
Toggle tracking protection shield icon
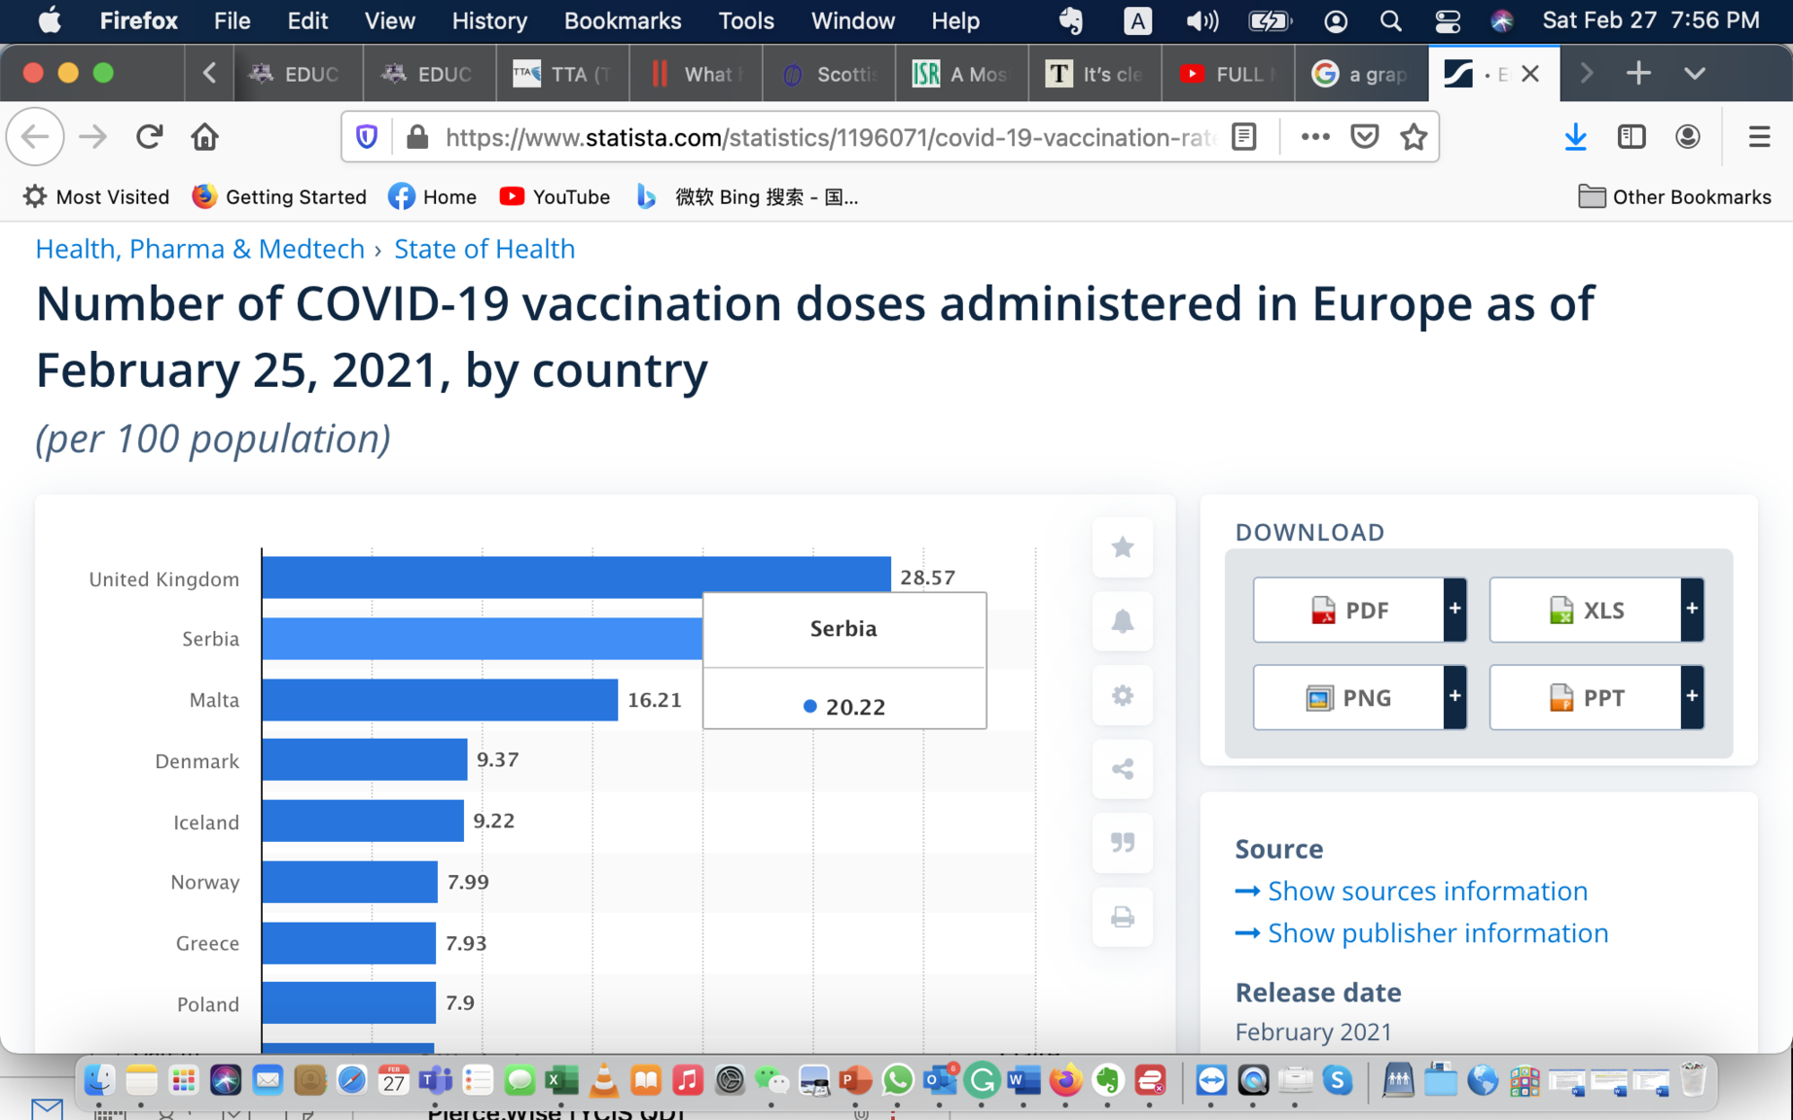tap(367, 137)
